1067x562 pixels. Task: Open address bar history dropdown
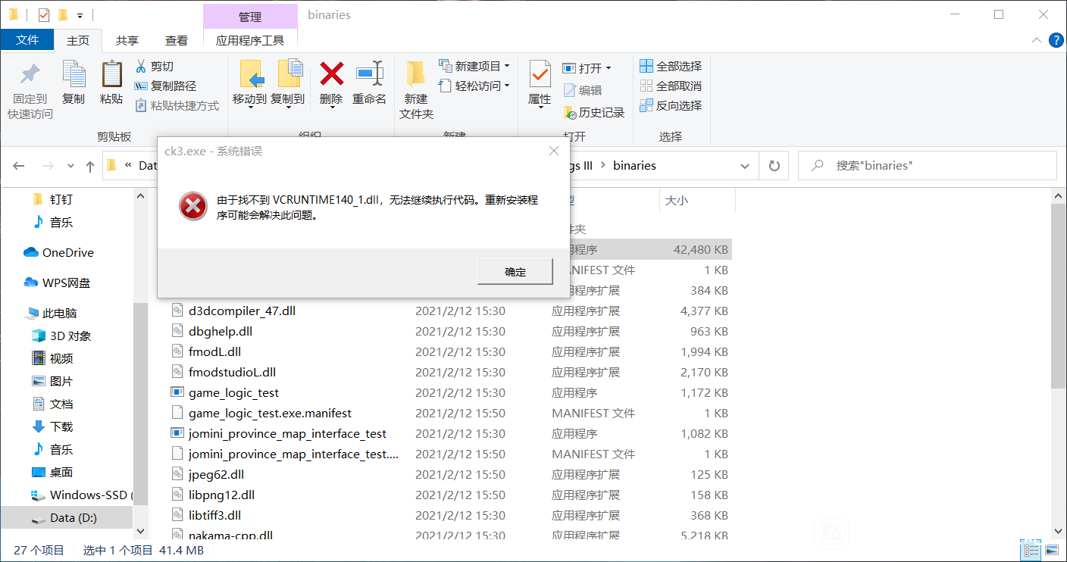pos(744,165)
